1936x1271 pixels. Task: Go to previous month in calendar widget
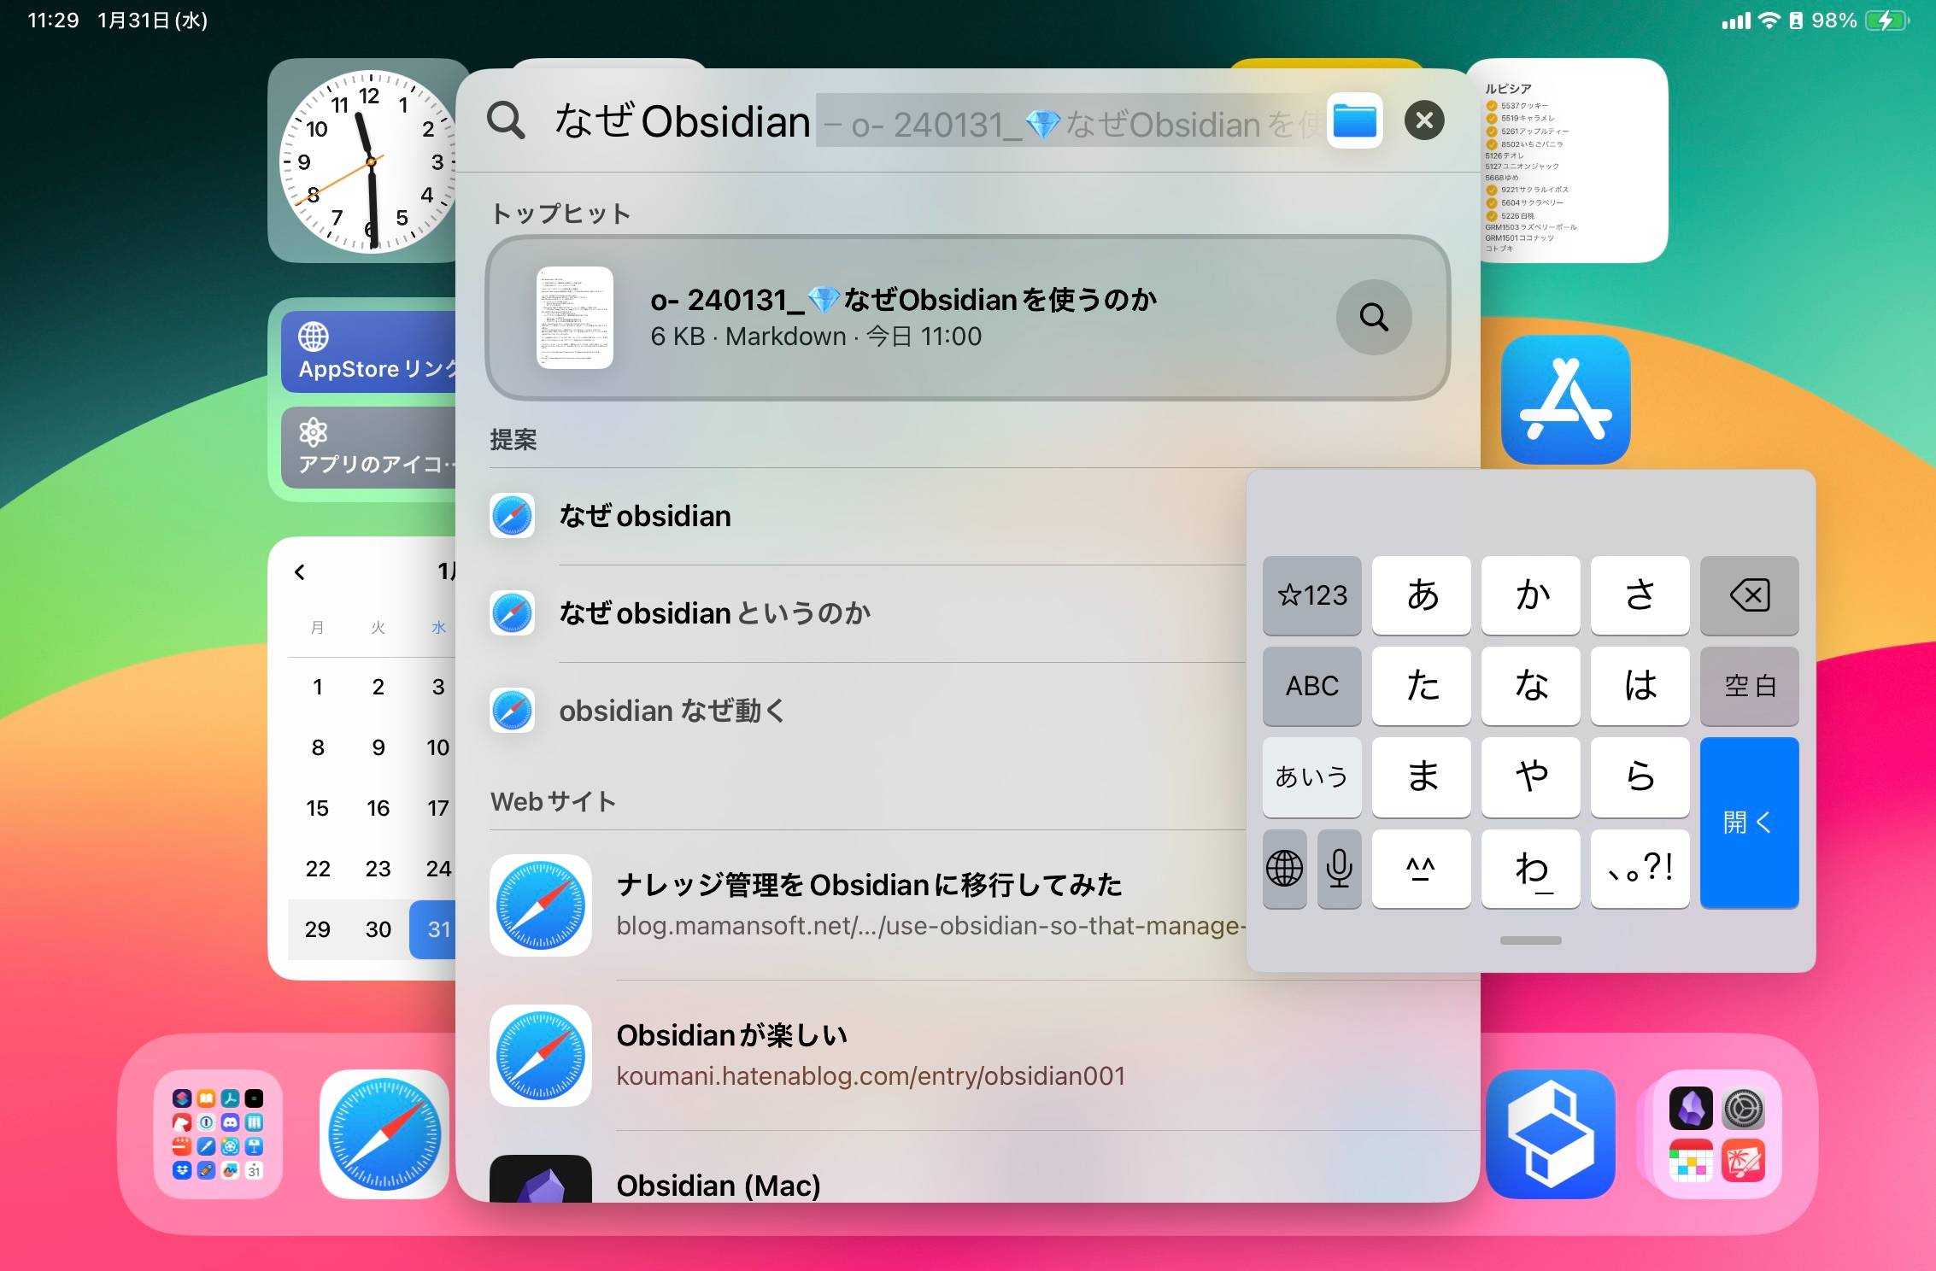click(x=300, y=572)
